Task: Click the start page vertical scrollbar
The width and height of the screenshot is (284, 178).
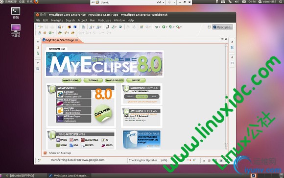Action: 226,96
